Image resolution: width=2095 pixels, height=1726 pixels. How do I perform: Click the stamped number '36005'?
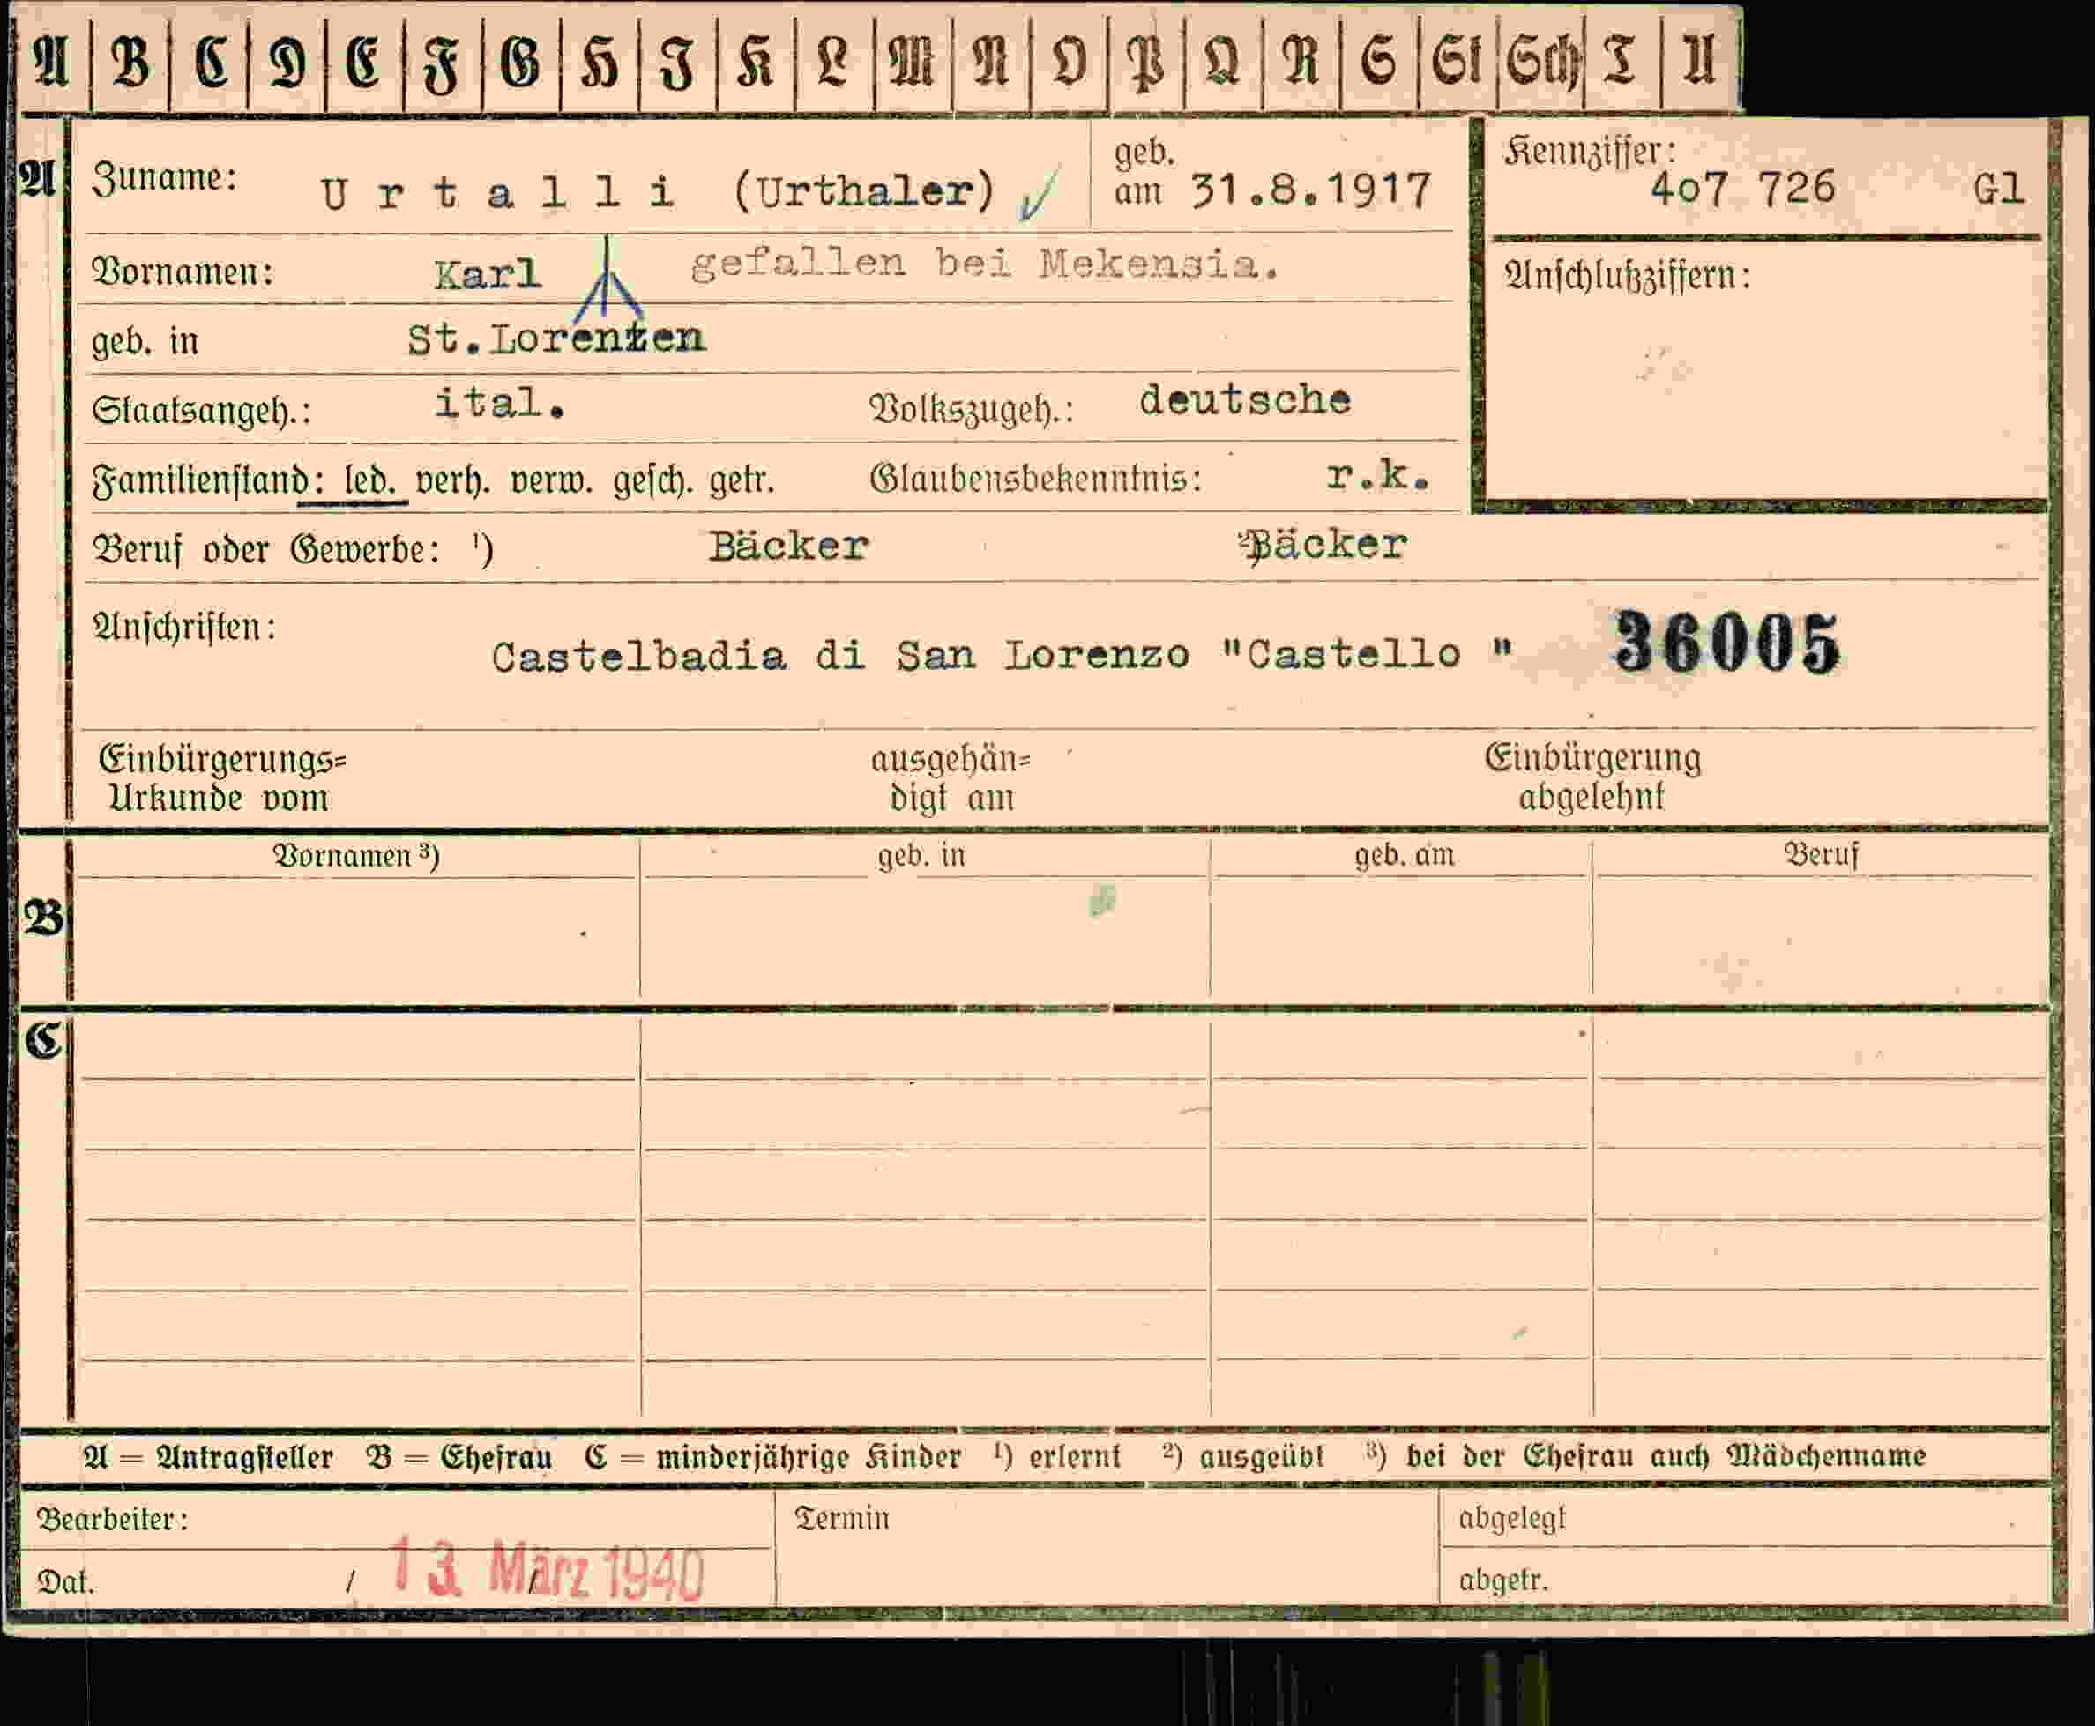pyautogui.click(x=1727, y=644)
